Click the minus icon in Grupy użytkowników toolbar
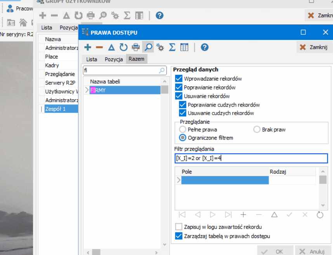 [x=54, y=16]
